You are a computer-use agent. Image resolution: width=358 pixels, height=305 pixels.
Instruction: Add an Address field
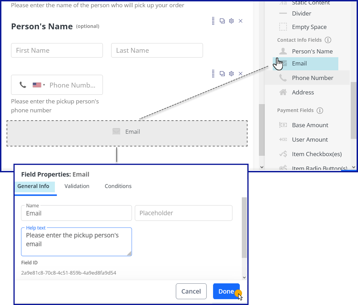point(303,92)
